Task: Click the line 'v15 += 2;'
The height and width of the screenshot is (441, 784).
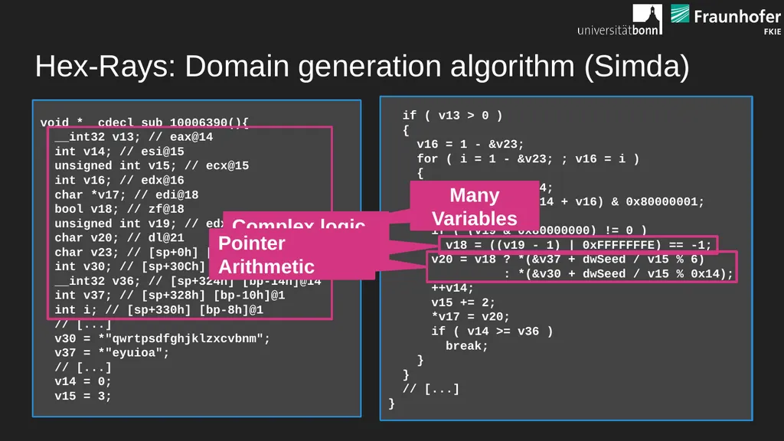Action: point(463,302)
